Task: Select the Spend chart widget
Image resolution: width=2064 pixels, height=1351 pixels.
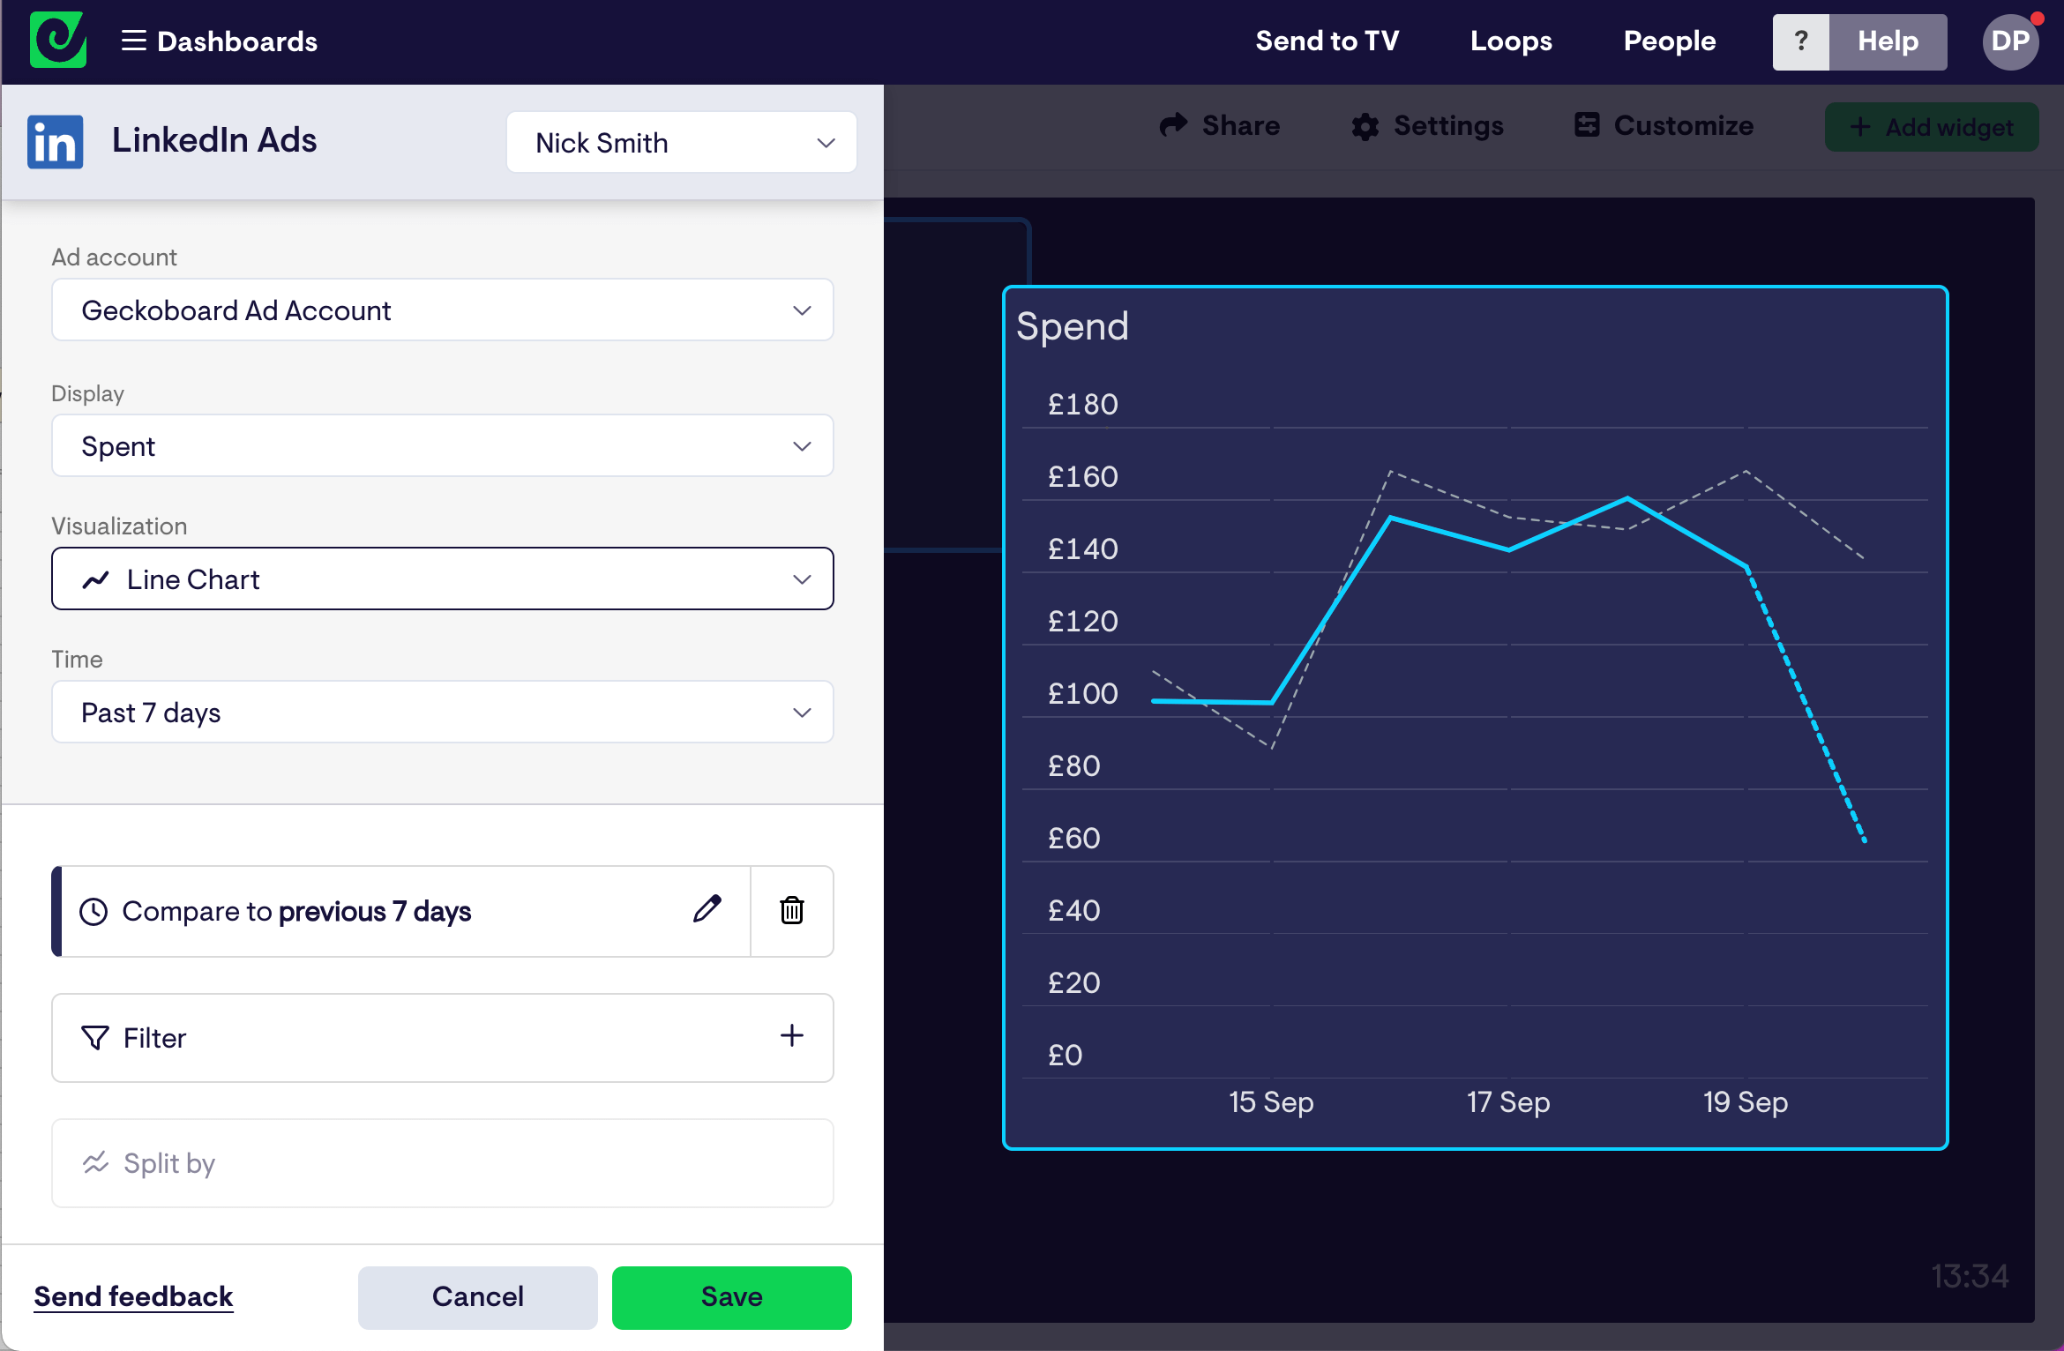Action: pyautogui.click(x=1475, y=716)
